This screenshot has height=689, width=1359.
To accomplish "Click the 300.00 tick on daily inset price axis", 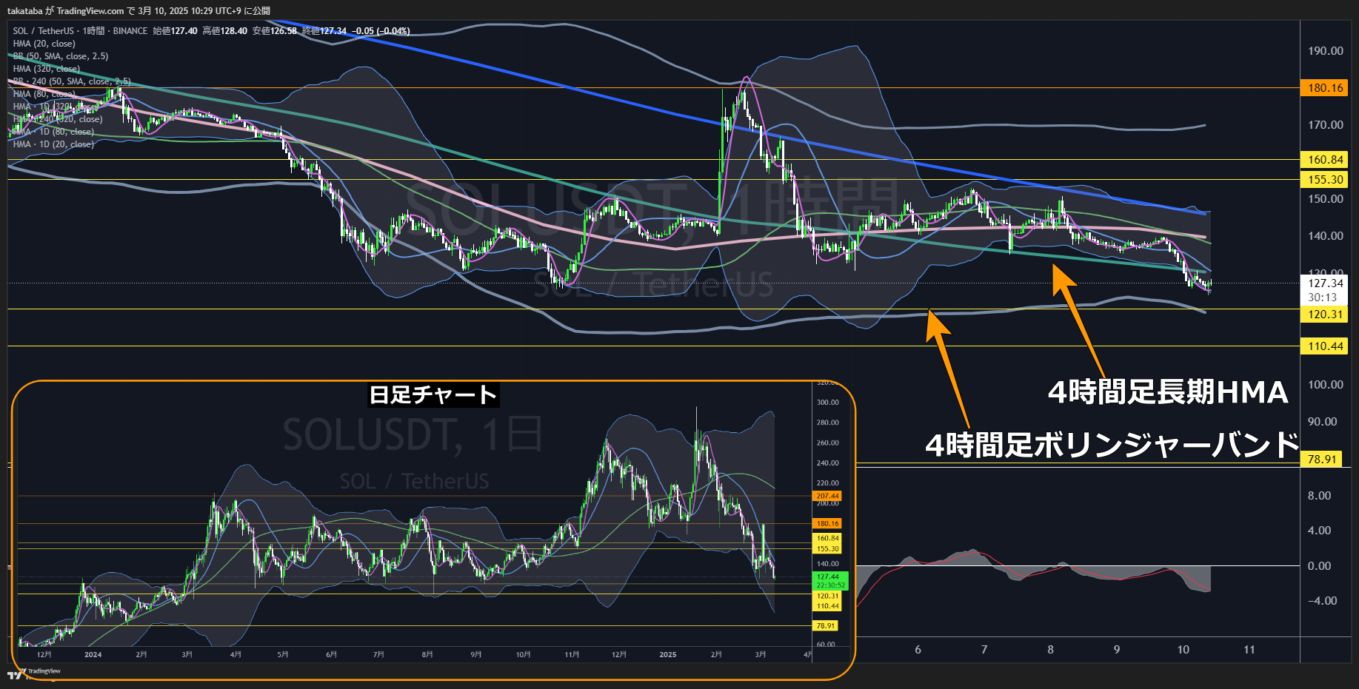I will 827,403.
